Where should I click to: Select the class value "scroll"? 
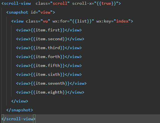click(x=60, y=4)
